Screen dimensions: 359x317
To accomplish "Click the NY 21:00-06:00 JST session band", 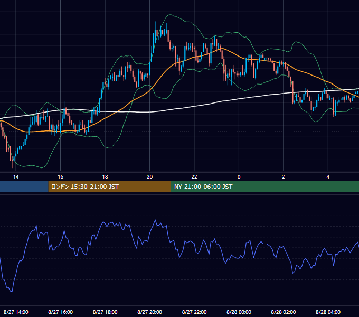I will pyautogui.click(x=265, y=187).
